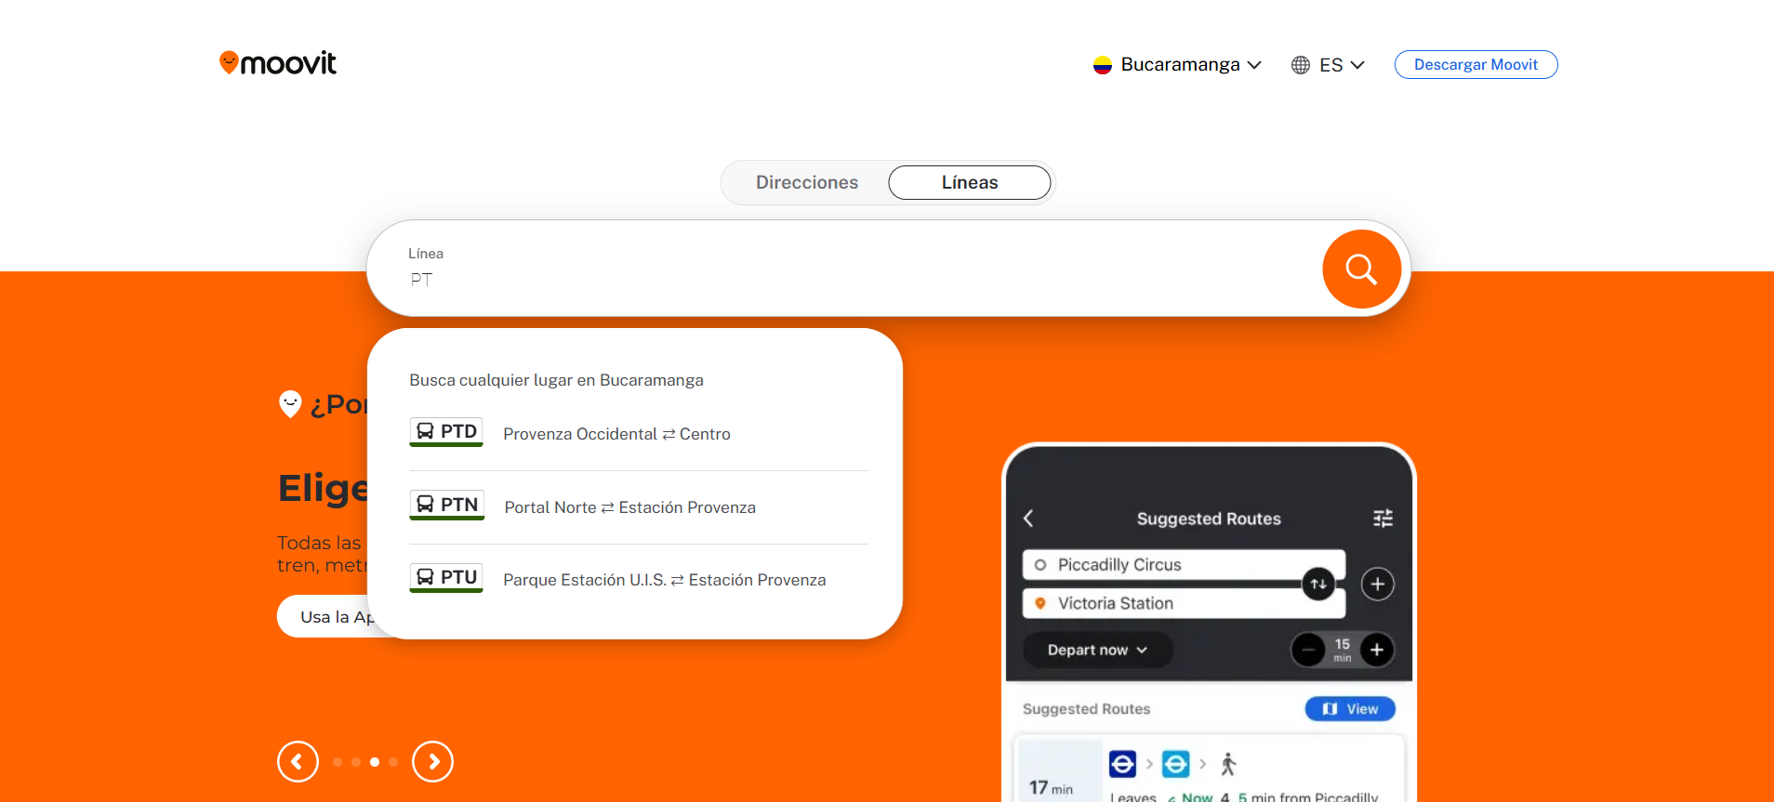Open the Moovit logo homepage
The image size is (1774, 802).
pos(278,63)
